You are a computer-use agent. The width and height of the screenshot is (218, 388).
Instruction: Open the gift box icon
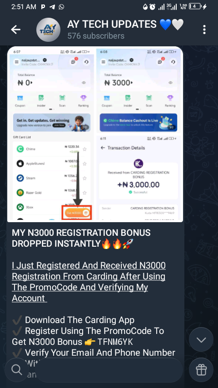coord(201,370)
